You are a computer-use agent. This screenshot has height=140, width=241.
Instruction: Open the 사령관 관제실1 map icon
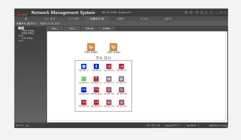pos(91,47)
